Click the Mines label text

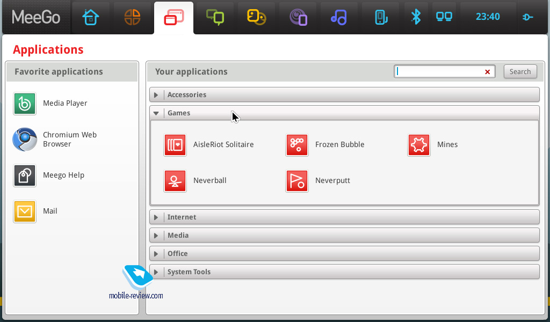pos(447,144)
